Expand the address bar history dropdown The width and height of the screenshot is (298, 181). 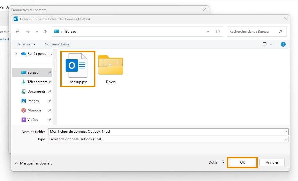tap(208, 32)
